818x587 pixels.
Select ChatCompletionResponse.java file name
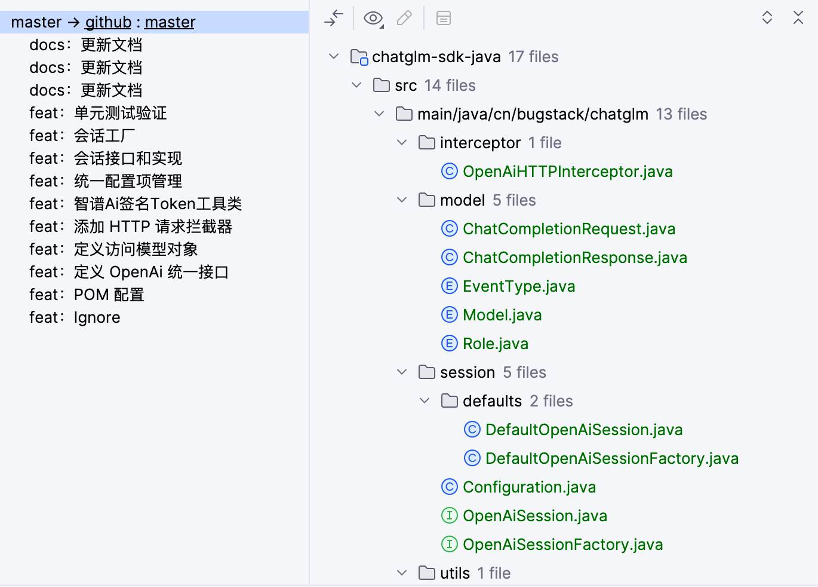click(575, 258)
